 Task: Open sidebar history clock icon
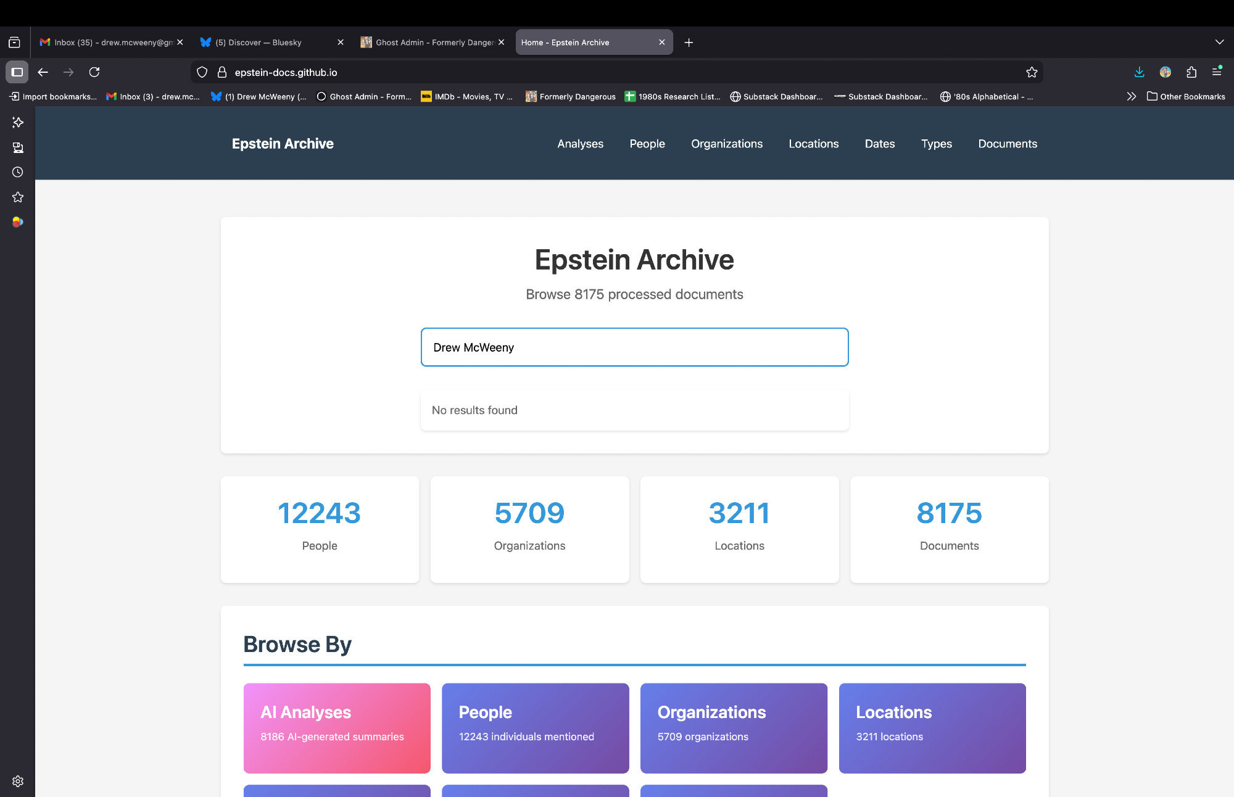18,172
